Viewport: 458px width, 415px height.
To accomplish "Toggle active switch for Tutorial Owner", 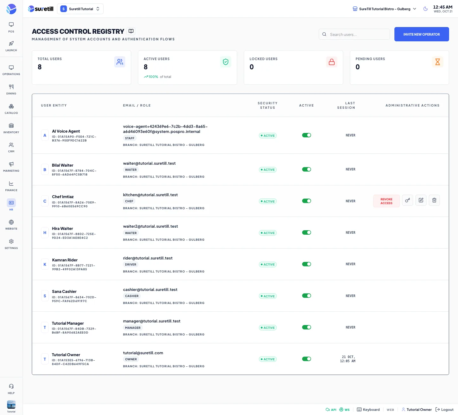I will click(x=307, y=359).
